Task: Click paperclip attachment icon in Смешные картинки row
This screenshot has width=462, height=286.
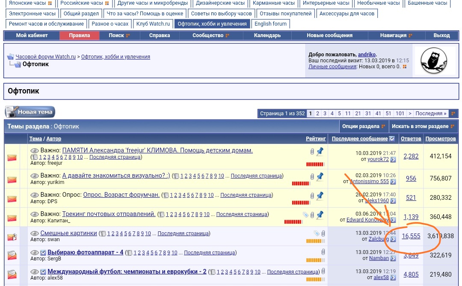Action: pos(323,233)
